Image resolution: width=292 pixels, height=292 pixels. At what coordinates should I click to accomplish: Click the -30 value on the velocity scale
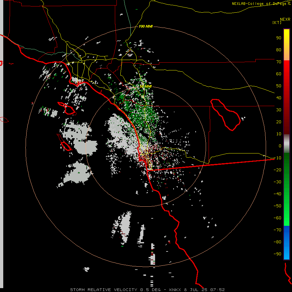coord(277,182)
